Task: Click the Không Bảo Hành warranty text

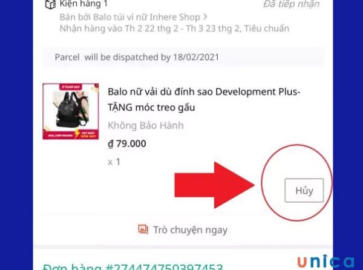Action: click(x=146, y=126)
